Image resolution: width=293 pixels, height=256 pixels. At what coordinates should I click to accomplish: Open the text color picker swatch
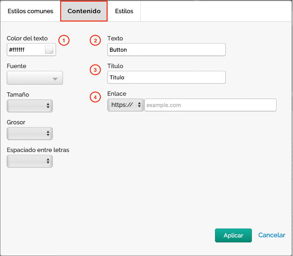(x=49, y=50)
